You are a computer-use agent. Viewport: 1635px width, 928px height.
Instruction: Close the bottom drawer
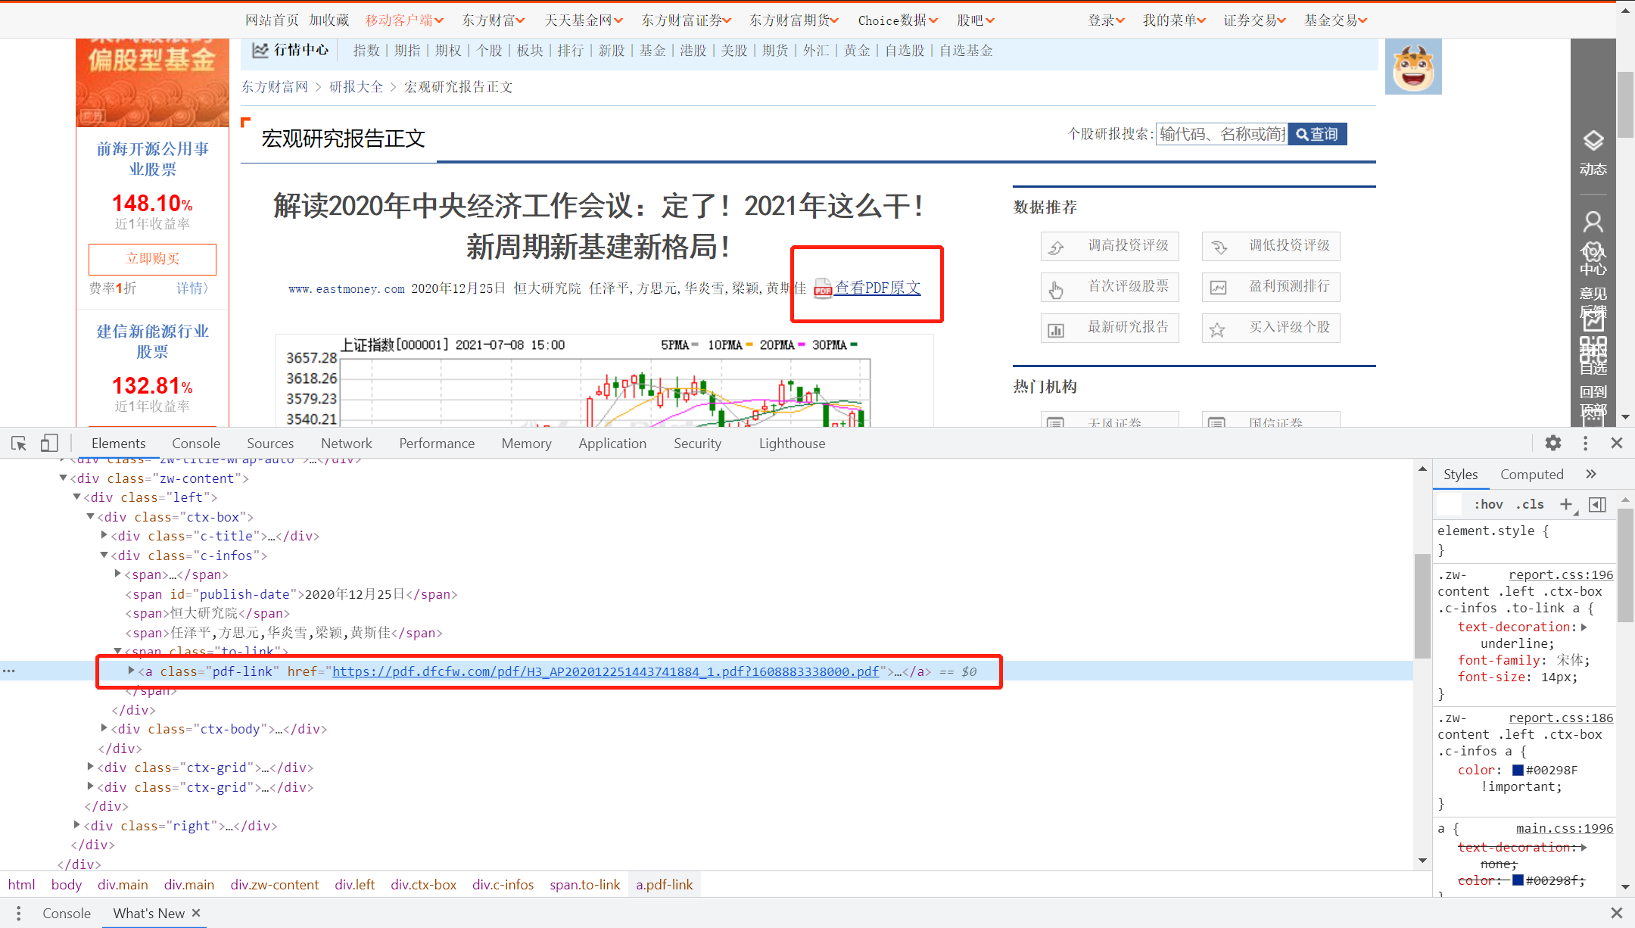tap(1616, 913)
